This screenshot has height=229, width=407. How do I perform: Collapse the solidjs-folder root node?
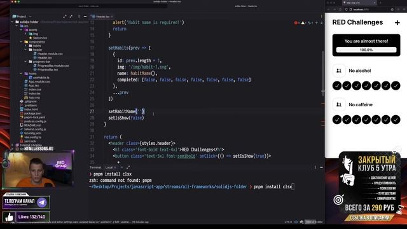pos(13,22)
